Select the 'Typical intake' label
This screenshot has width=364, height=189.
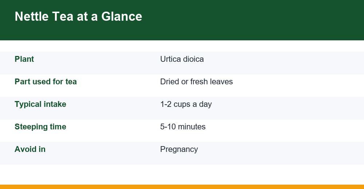coord(40,104)
